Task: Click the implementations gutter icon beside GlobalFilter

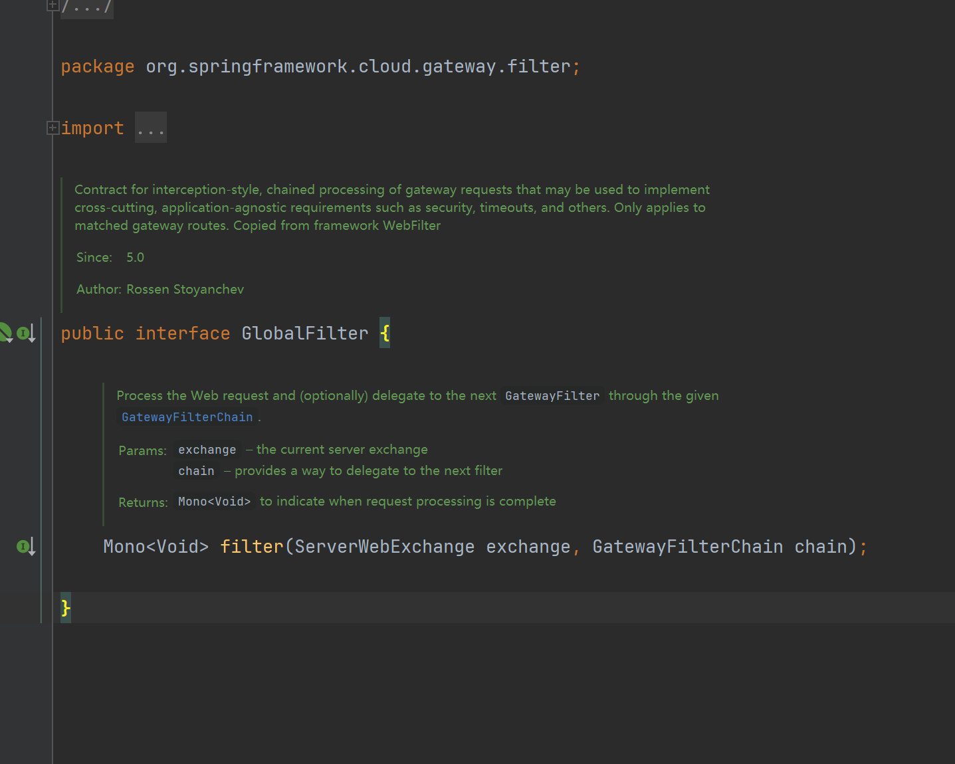Action: point(27,334)
